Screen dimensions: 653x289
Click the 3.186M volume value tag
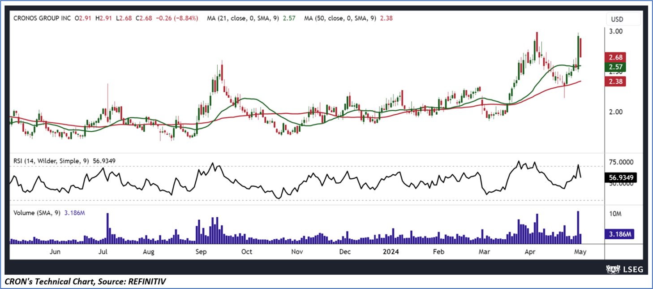(620, 234)
